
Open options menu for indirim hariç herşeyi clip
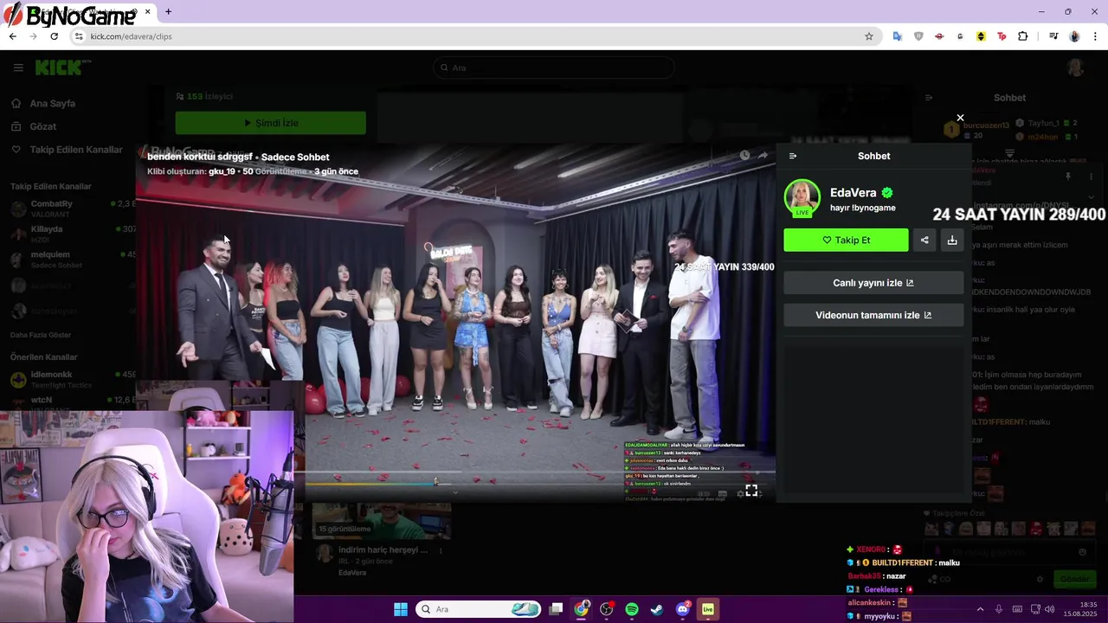tap(441, 550)
